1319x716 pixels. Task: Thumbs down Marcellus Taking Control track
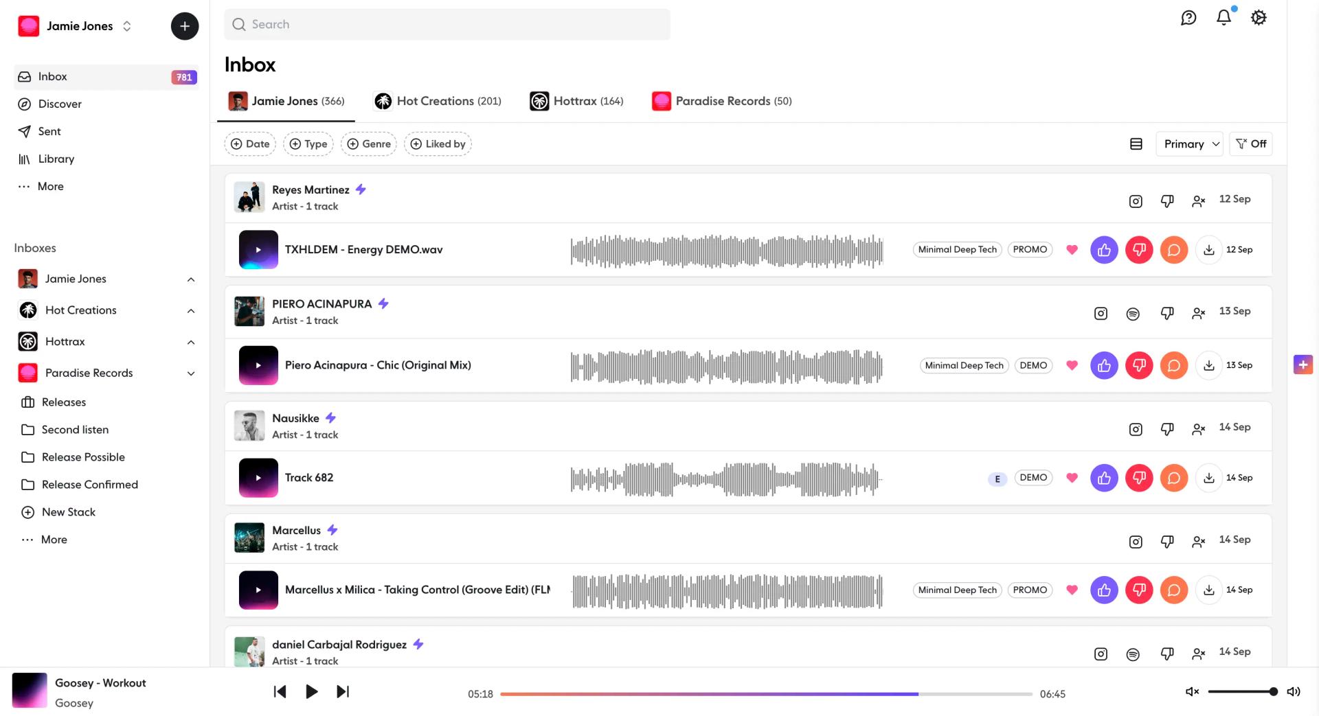(1139, 590)
